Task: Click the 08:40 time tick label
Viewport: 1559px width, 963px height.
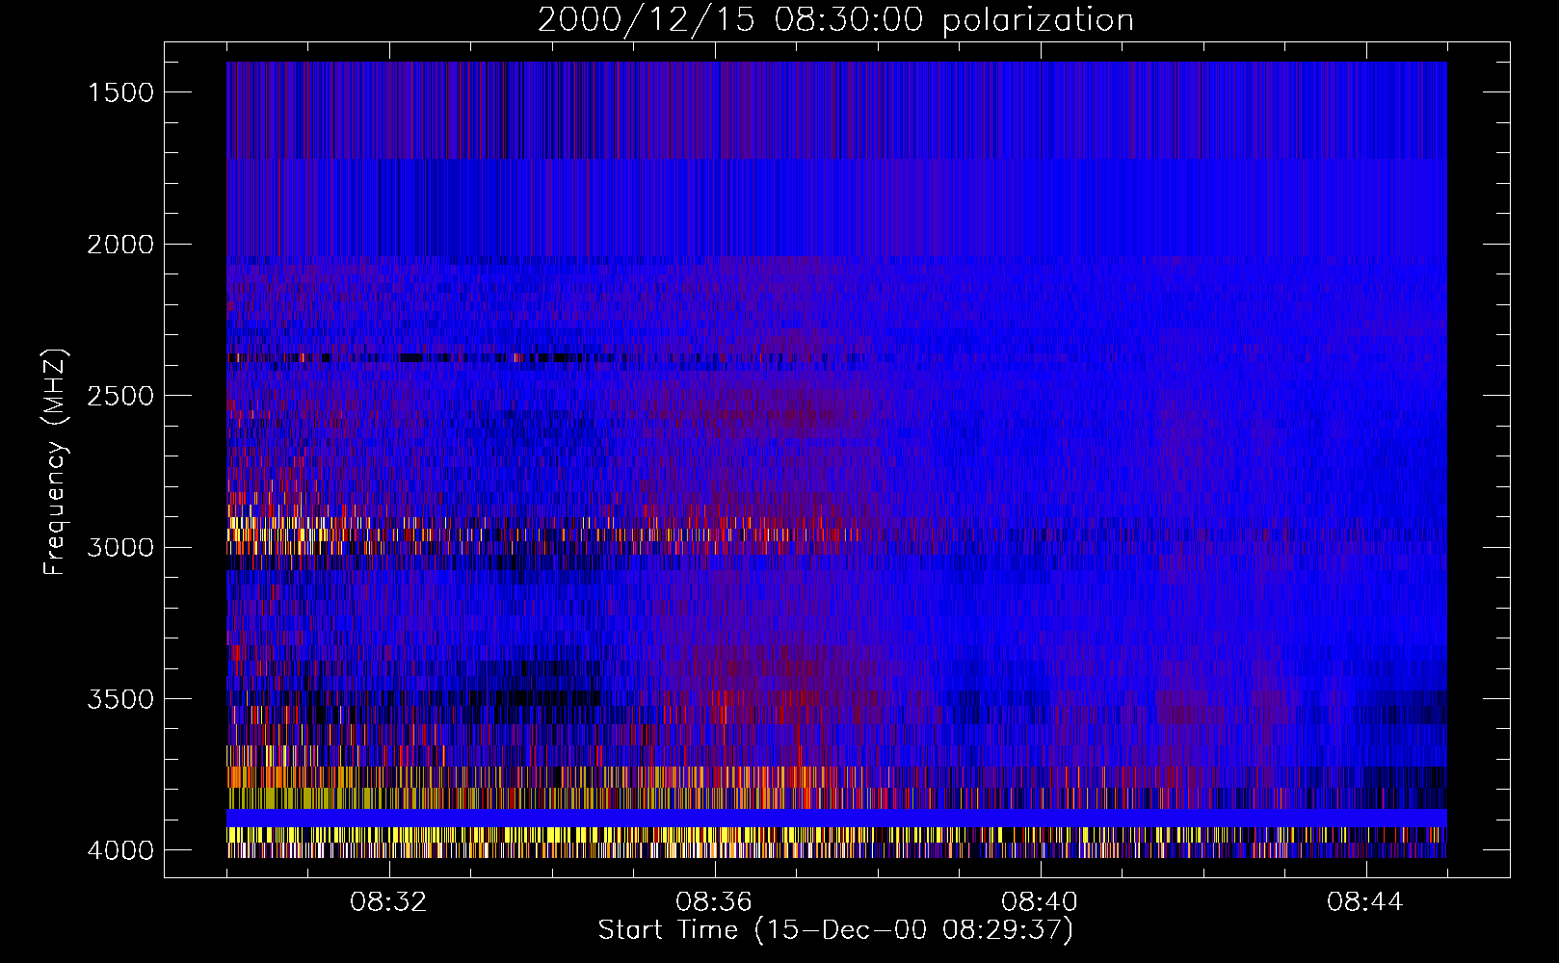Action: coord(1040,902)
